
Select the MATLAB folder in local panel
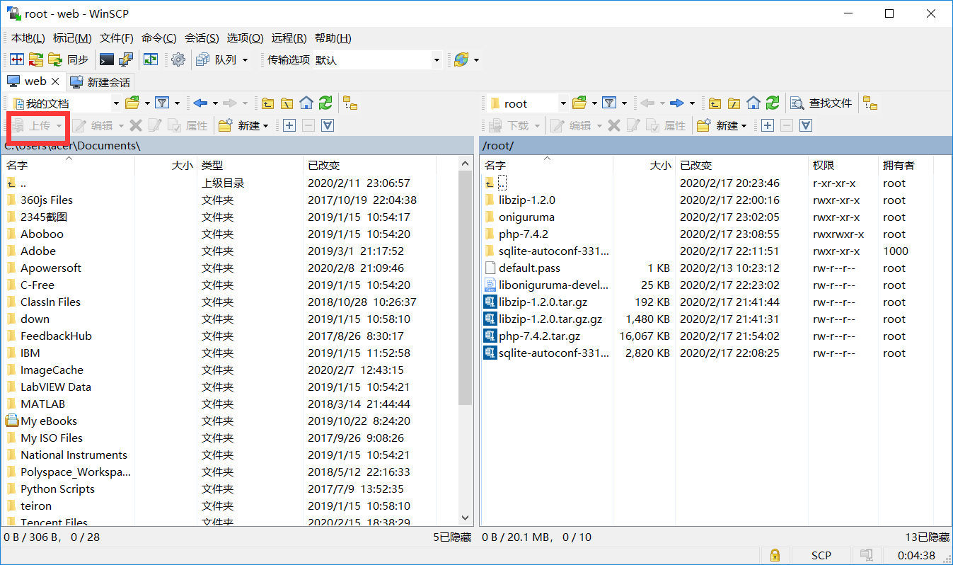tap(42, 404)
